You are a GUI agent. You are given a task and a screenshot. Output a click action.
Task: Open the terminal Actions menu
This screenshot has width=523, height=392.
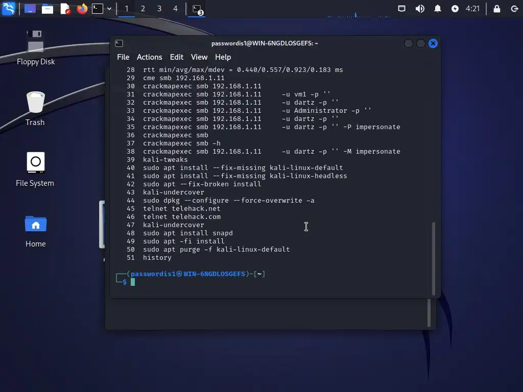click(150, 57)
